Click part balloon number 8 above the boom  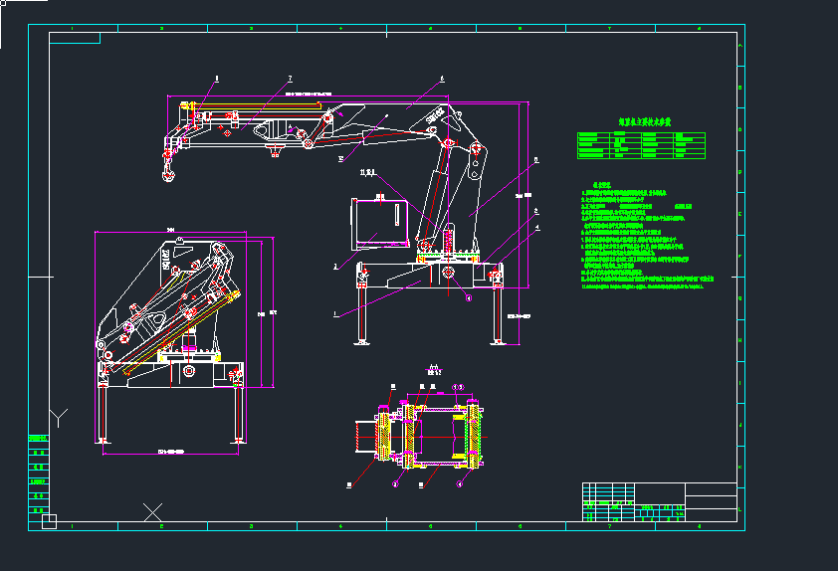point(217,78)
